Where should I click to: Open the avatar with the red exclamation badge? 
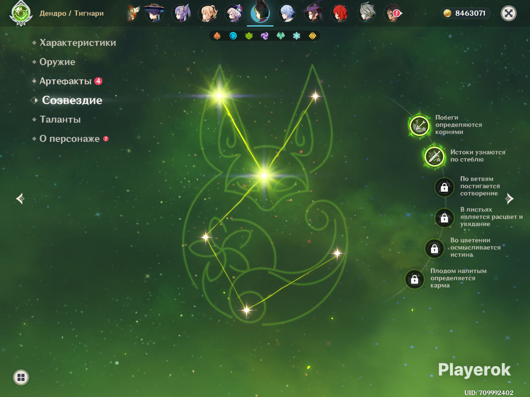point(393,13)
